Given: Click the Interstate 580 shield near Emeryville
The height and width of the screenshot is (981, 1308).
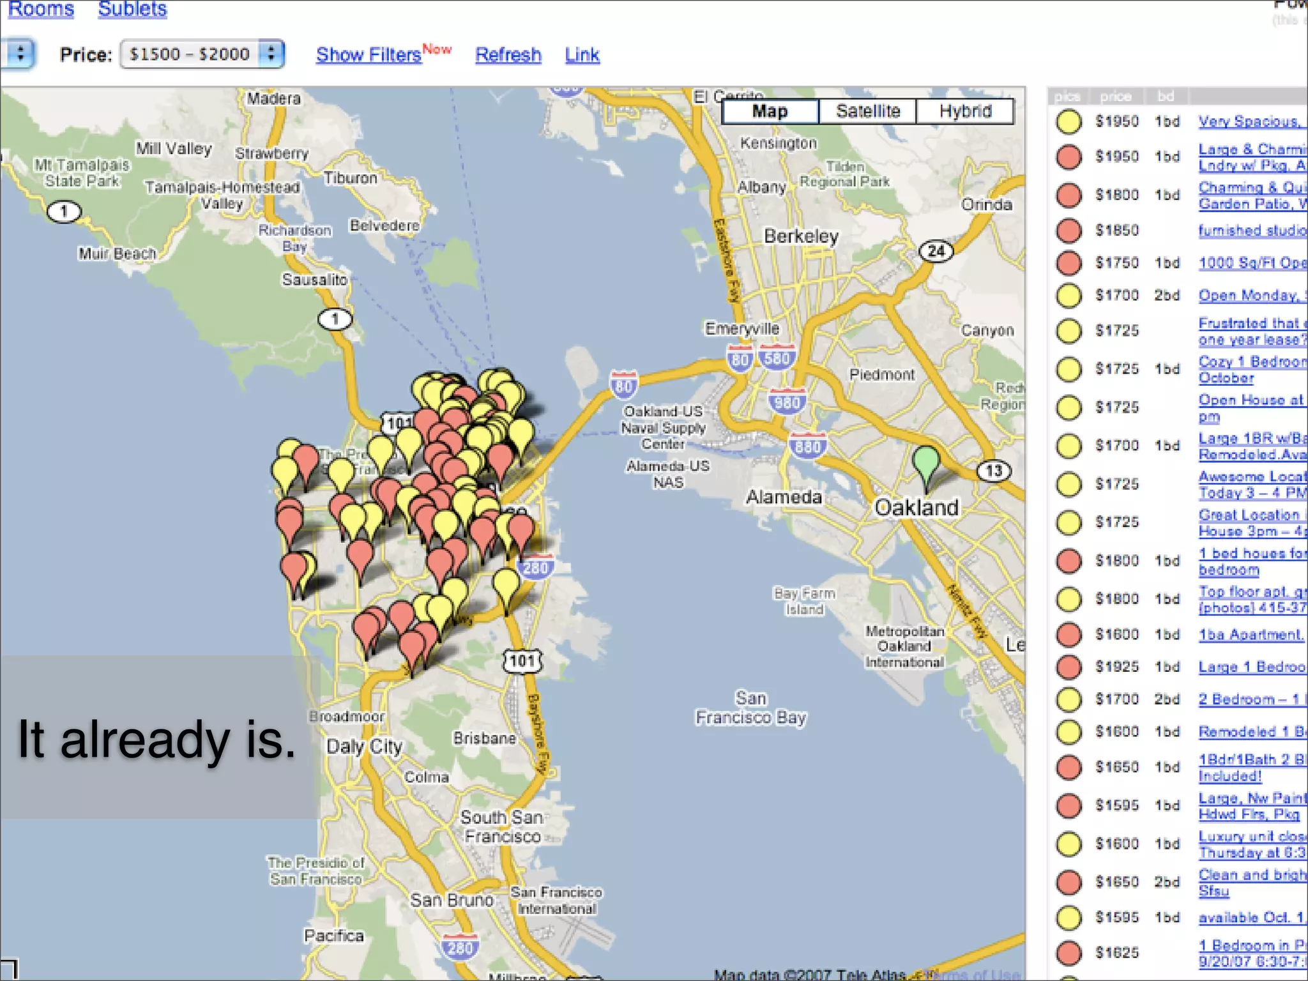Looking at the screenshot, I should click(777, 358).
